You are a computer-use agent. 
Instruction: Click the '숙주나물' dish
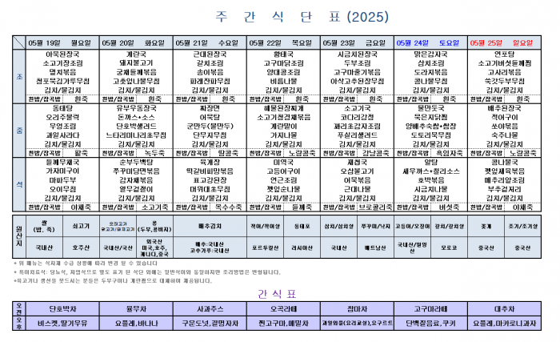(x=504, y=135)
